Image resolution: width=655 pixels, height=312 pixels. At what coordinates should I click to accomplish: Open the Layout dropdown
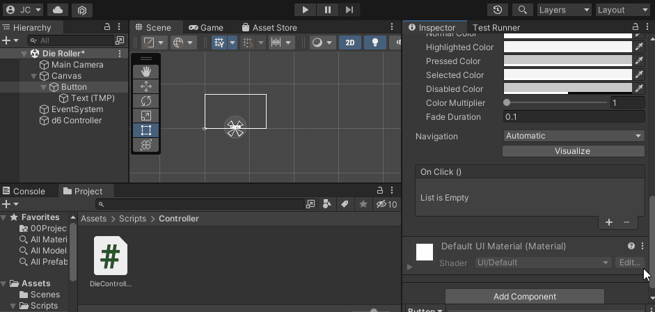622,10
